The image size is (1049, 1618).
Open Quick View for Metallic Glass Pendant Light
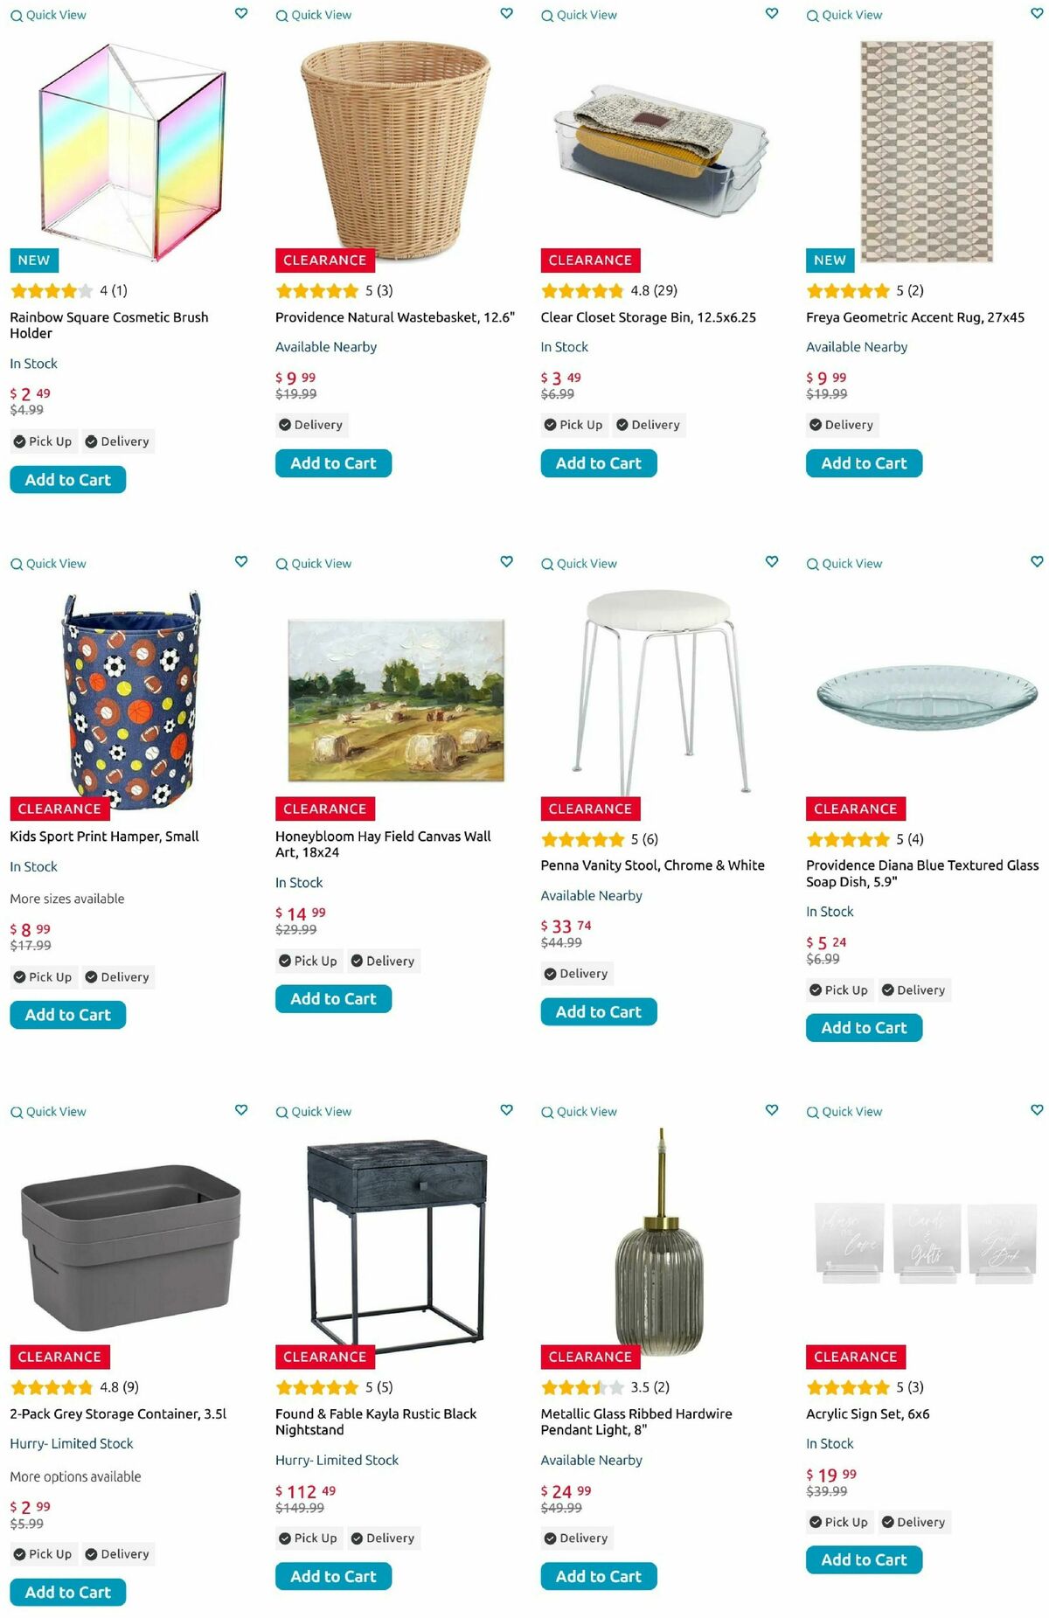point(579,1112)
